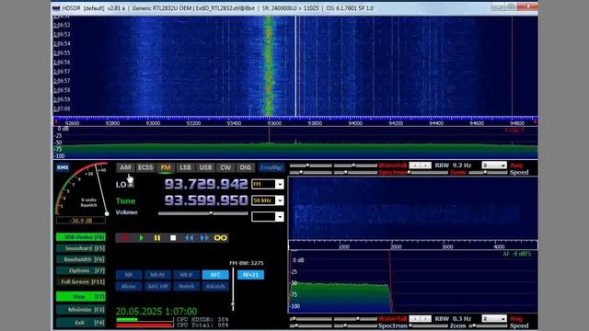Image resolution: width=589 pixels, height=331 pixels.
Task: Toggle the Mute button
Action: (129, 286)
